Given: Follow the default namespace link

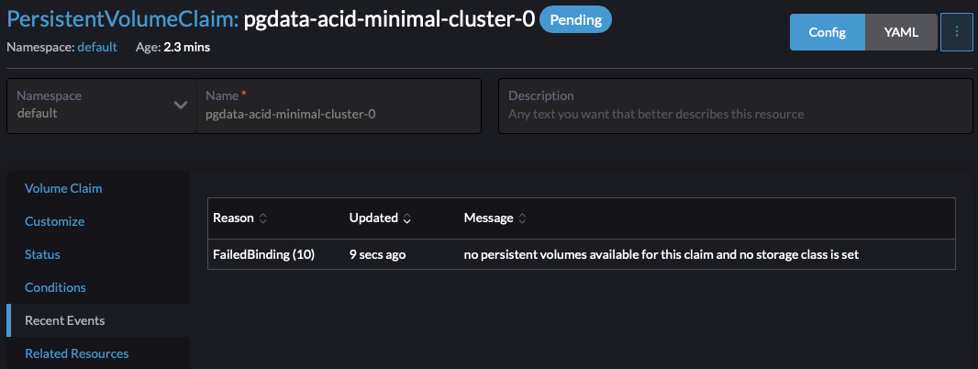Looking at the screenshot, I should click(x=97, y=47).
